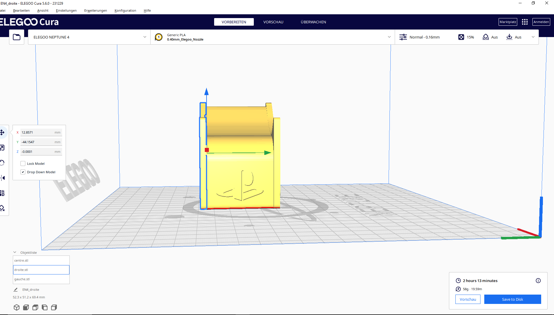The height and width of the screenshot is (315, 554).
Task: Click the print settings sliders icon
Action: [x=403, y=37]
